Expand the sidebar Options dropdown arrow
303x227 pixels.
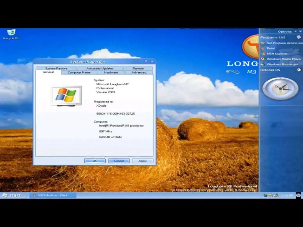296,31
